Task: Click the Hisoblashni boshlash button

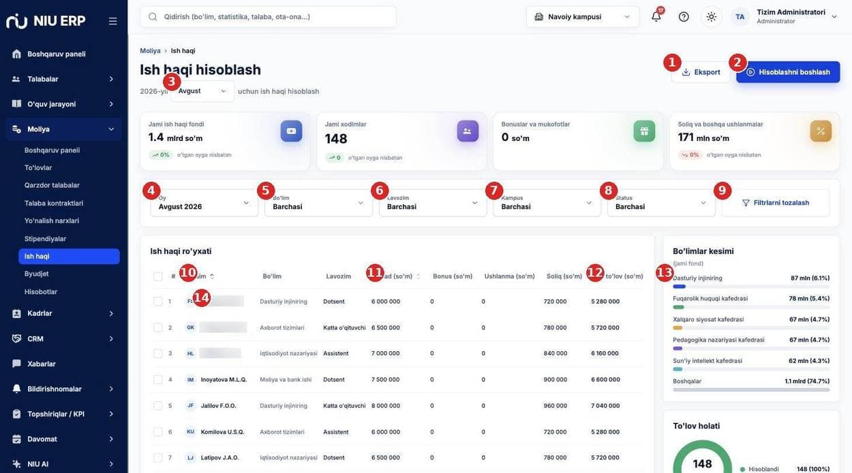Action: tap(788, 72)
